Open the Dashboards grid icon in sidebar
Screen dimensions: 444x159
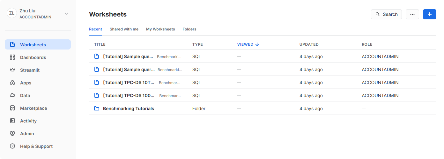click(12, 57)
